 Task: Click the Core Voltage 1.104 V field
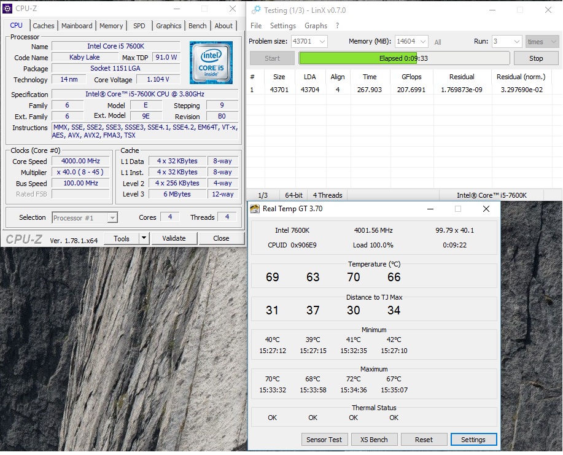coord(158,79)
